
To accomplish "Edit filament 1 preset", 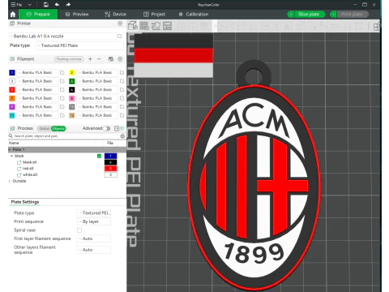I will click(x=62, y=72).
